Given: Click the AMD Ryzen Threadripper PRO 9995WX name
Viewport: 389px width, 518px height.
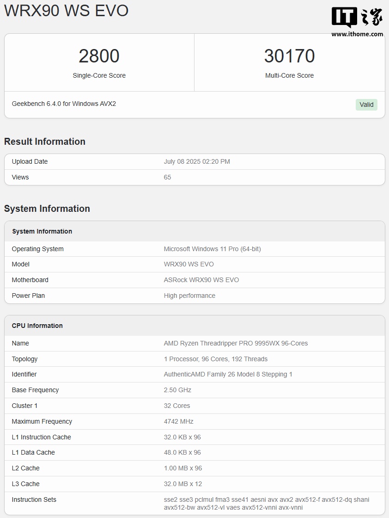Looking at the screenshot, I should [x=236, y=343].
